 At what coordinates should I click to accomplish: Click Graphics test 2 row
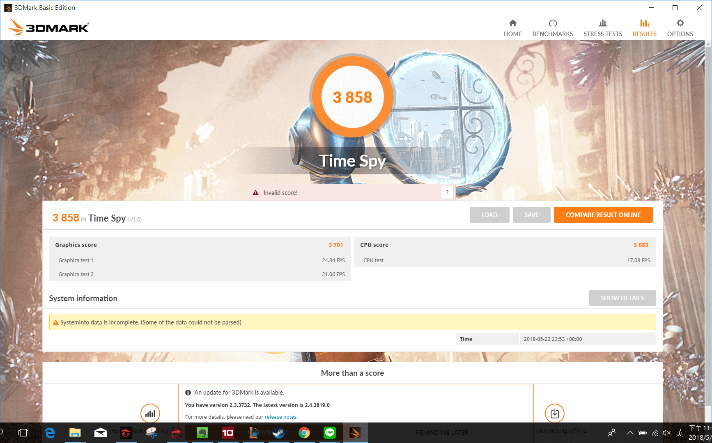coord(200,274)
